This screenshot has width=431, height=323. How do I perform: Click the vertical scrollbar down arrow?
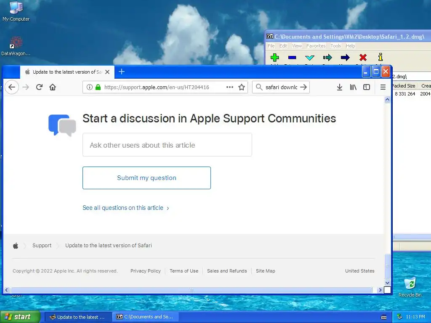[387, 282]
